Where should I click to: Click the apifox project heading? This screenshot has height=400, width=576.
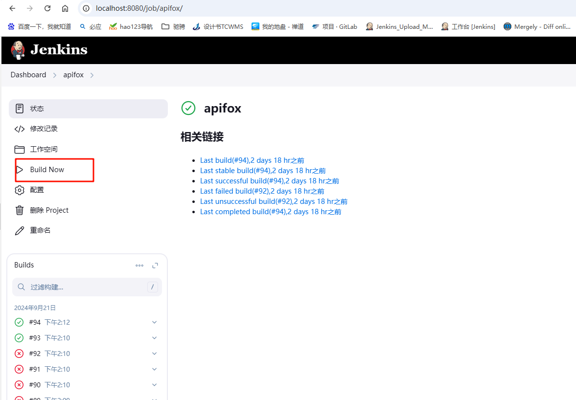pyautogui.click(x=223, y=109)
